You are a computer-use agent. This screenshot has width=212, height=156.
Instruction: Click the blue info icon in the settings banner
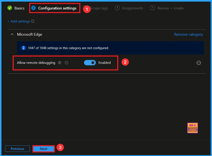tap(24, 48)
